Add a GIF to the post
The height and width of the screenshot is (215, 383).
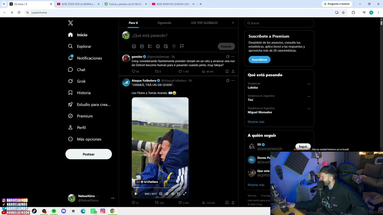pos(142,46)
